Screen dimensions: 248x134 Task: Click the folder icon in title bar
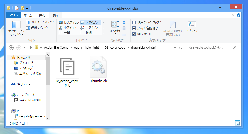[x=8, y=8]
